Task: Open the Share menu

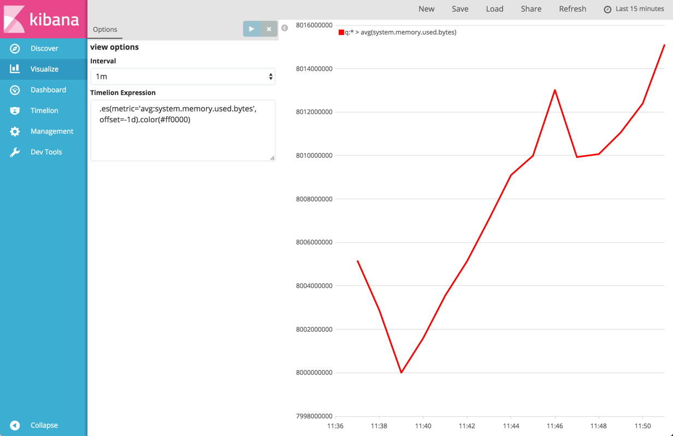Action: click(x=531, y=9)
